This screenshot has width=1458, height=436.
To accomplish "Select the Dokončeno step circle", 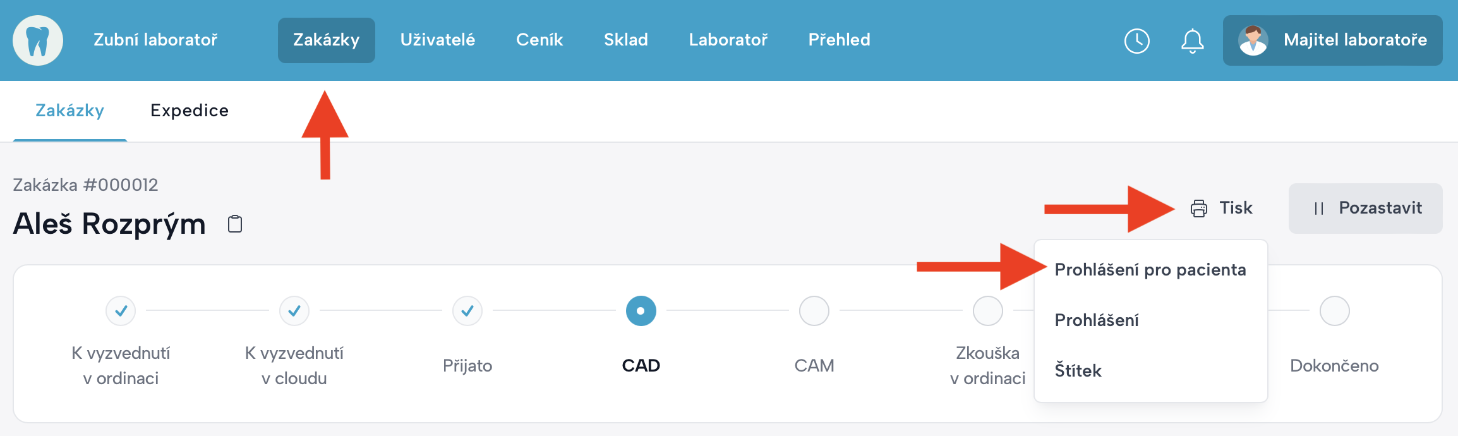I will 1334,311.
